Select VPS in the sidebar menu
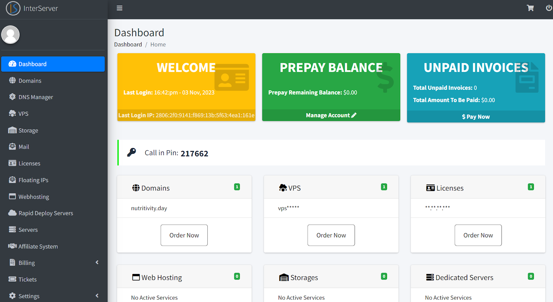The width and height of the screenshot is (553, 302). tap(53, 114)
